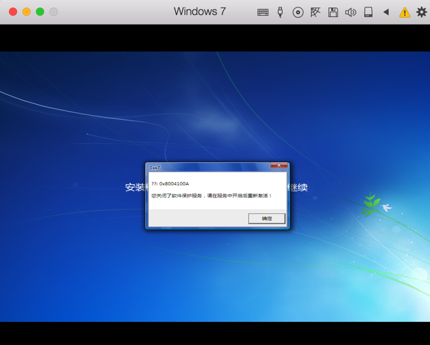
Task: Open the keyboard icon in VM toolbar
Action: coord(263,12)
